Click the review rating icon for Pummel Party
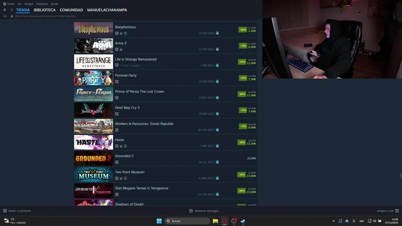Viewport: 402px width, 226px height. pyautogui.click(x=217, y=81)
